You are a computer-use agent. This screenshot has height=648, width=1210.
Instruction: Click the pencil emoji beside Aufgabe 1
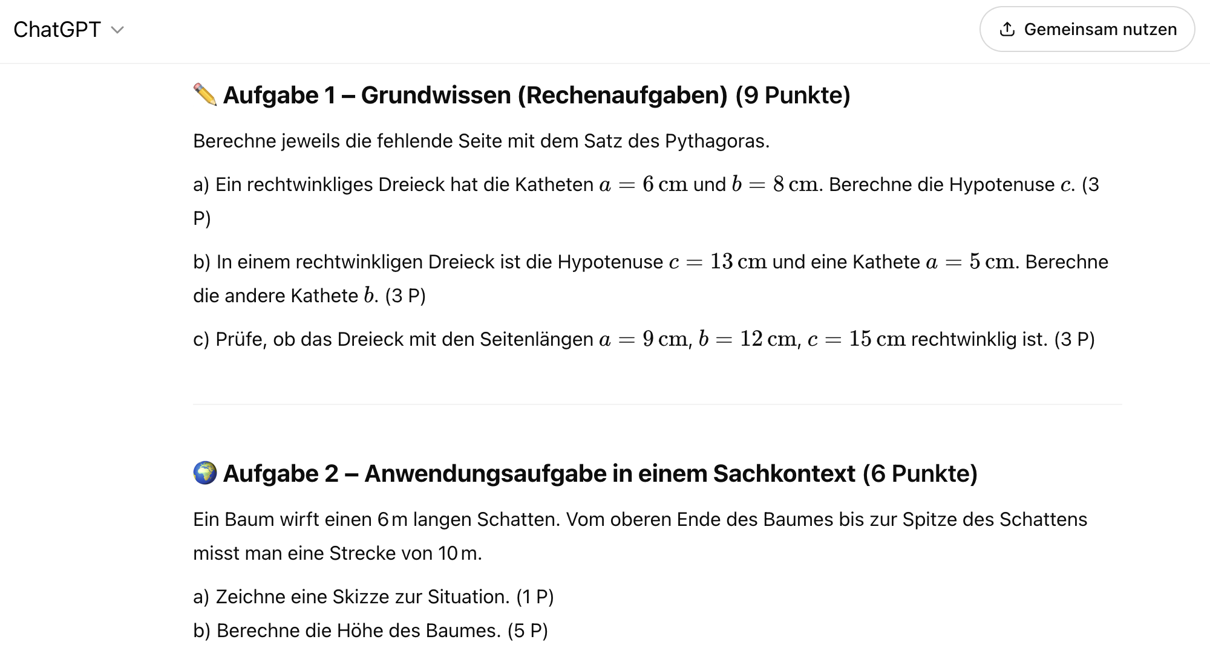[x=205, y=95]
